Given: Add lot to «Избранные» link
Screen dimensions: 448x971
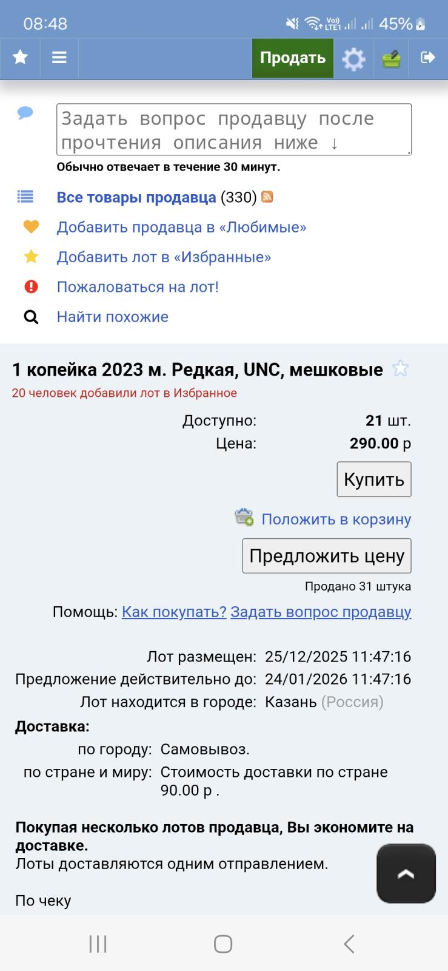Looking at the screenshot, I should click(x=164, y=257).
